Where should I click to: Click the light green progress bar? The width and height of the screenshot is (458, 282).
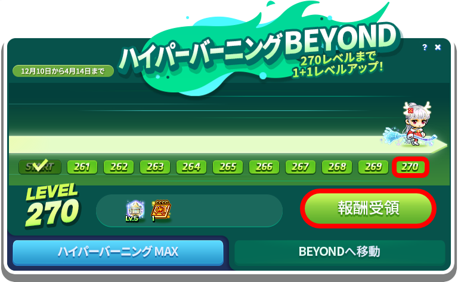228,145
